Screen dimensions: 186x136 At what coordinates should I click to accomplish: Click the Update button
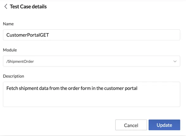pos(164,125)
